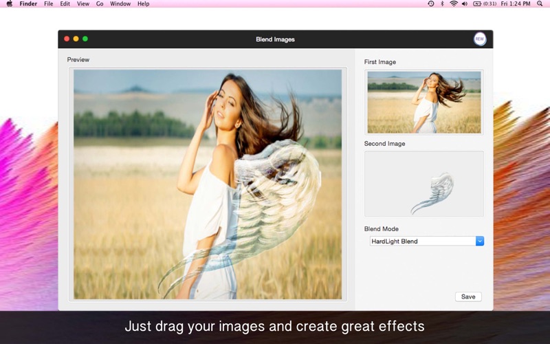Select the Second Image wing thumbnail
The image size is (550, 344).
[424, 184]
